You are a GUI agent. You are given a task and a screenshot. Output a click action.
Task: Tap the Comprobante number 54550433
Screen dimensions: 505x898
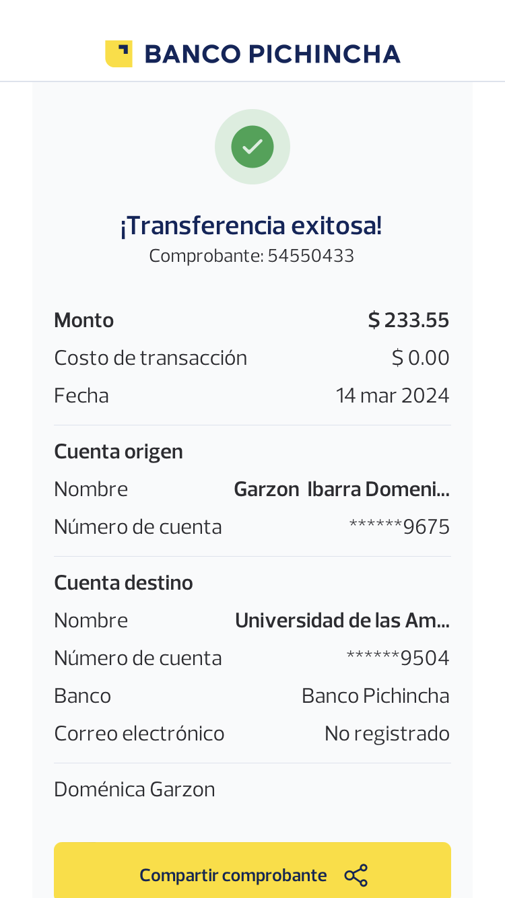(310, 256)
